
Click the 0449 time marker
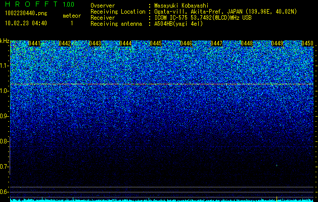(x=277, y=43)
